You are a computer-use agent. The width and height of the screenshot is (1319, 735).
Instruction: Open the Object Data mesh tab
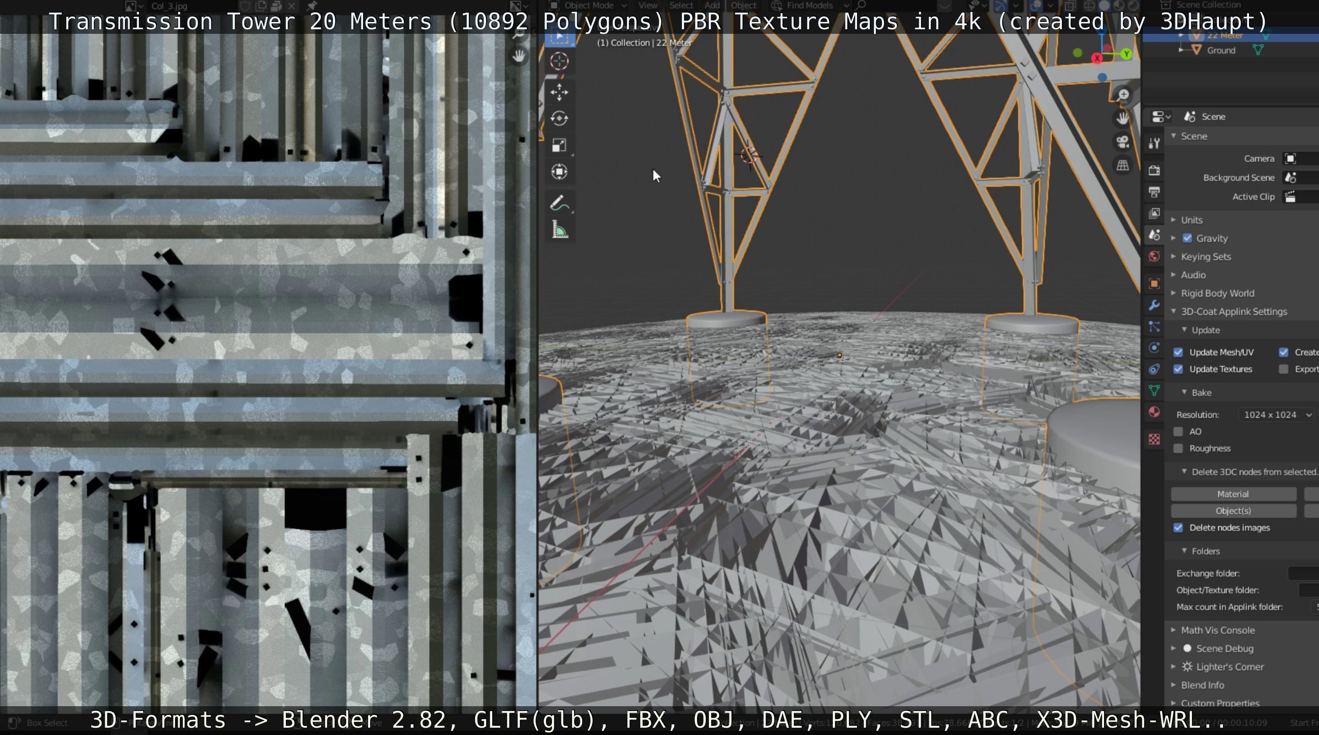(x=1154, y=391)
